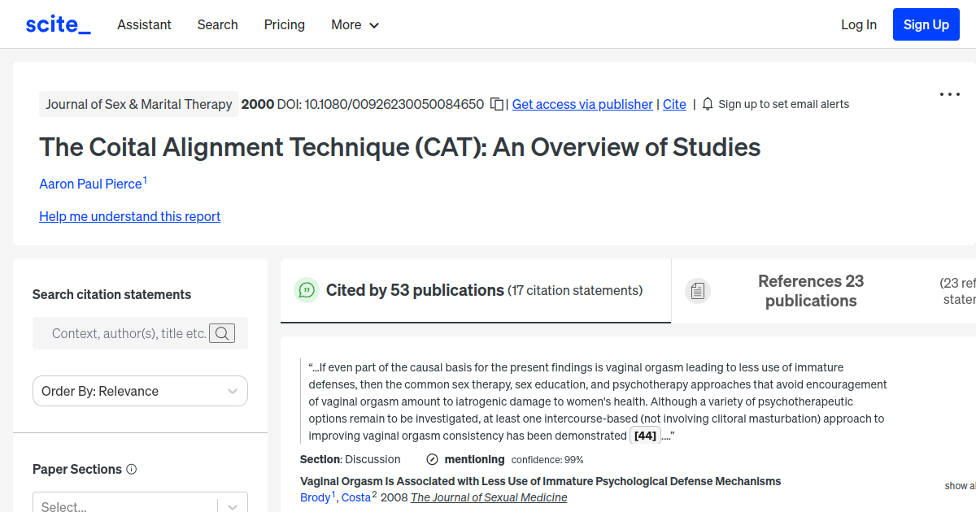This screenshot has height=512, width=976.
Task: Open author Aaron Paul Pierce profile link
Action: click(89, 184)
